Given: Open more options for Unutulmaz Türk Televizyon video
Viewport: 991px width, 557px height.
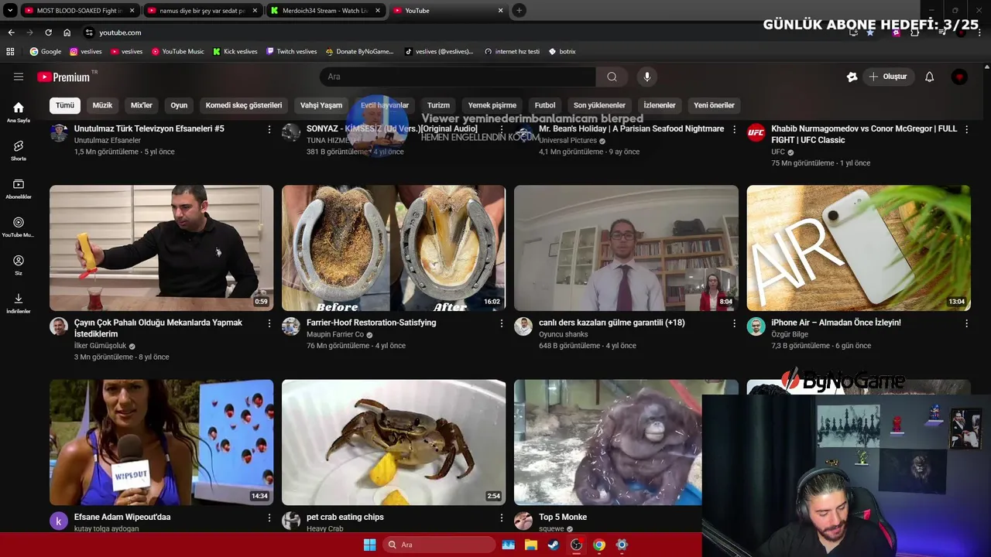Looking at the screenshot, I should (269, 129).
